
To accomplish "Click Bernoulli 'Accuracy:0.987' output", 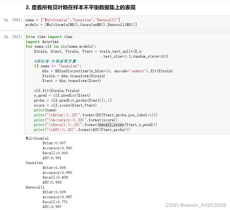I will (x=57, y=197).
